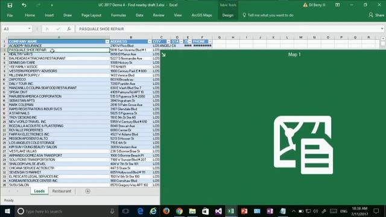Select cell ACADEMY INSURANCE
Screen dimensions: 386x217
(59, 46)
